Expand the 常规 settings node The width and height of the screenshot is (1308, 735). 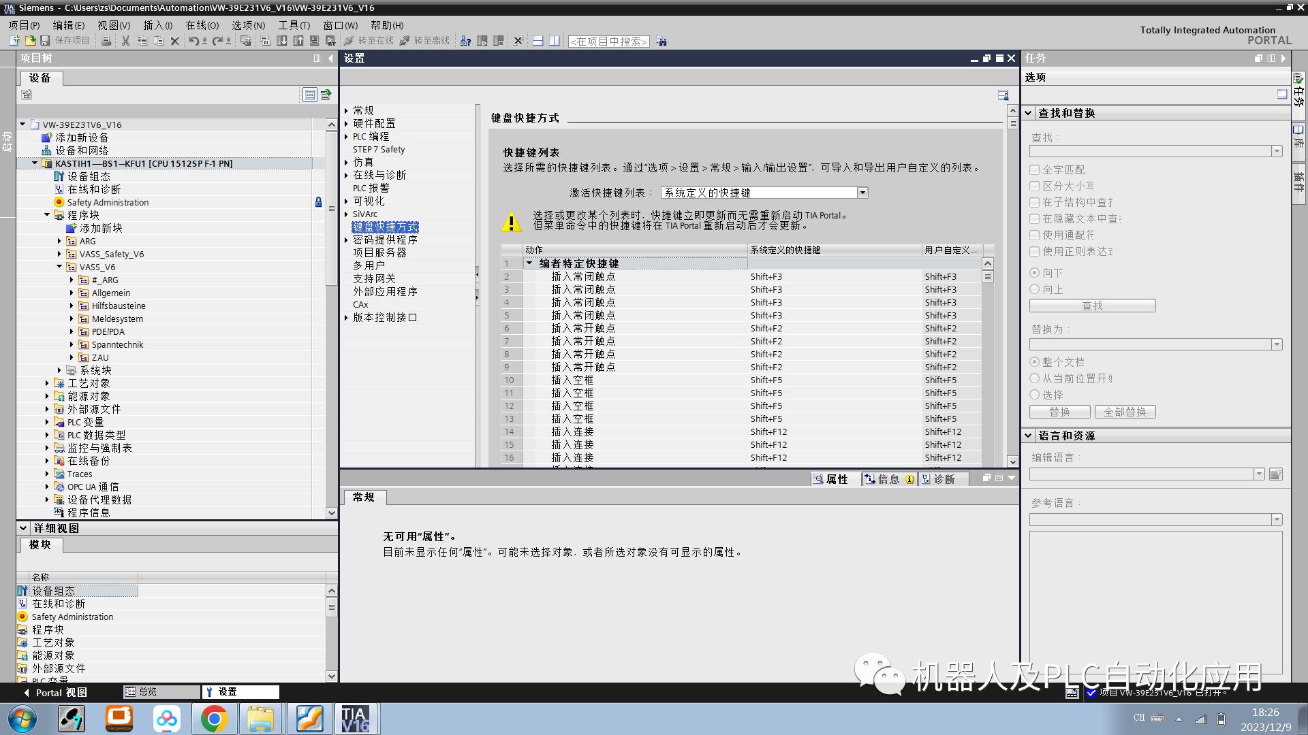[346, 111]
